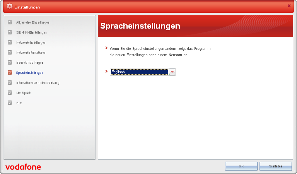Click the arrow icon beside Hilfe
297x174 pixels.
(x=10, y=103)
